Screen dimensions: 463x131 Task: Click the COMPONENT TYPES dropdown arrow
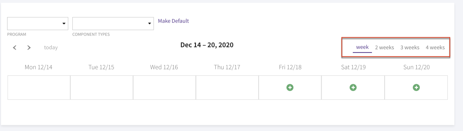149,23
